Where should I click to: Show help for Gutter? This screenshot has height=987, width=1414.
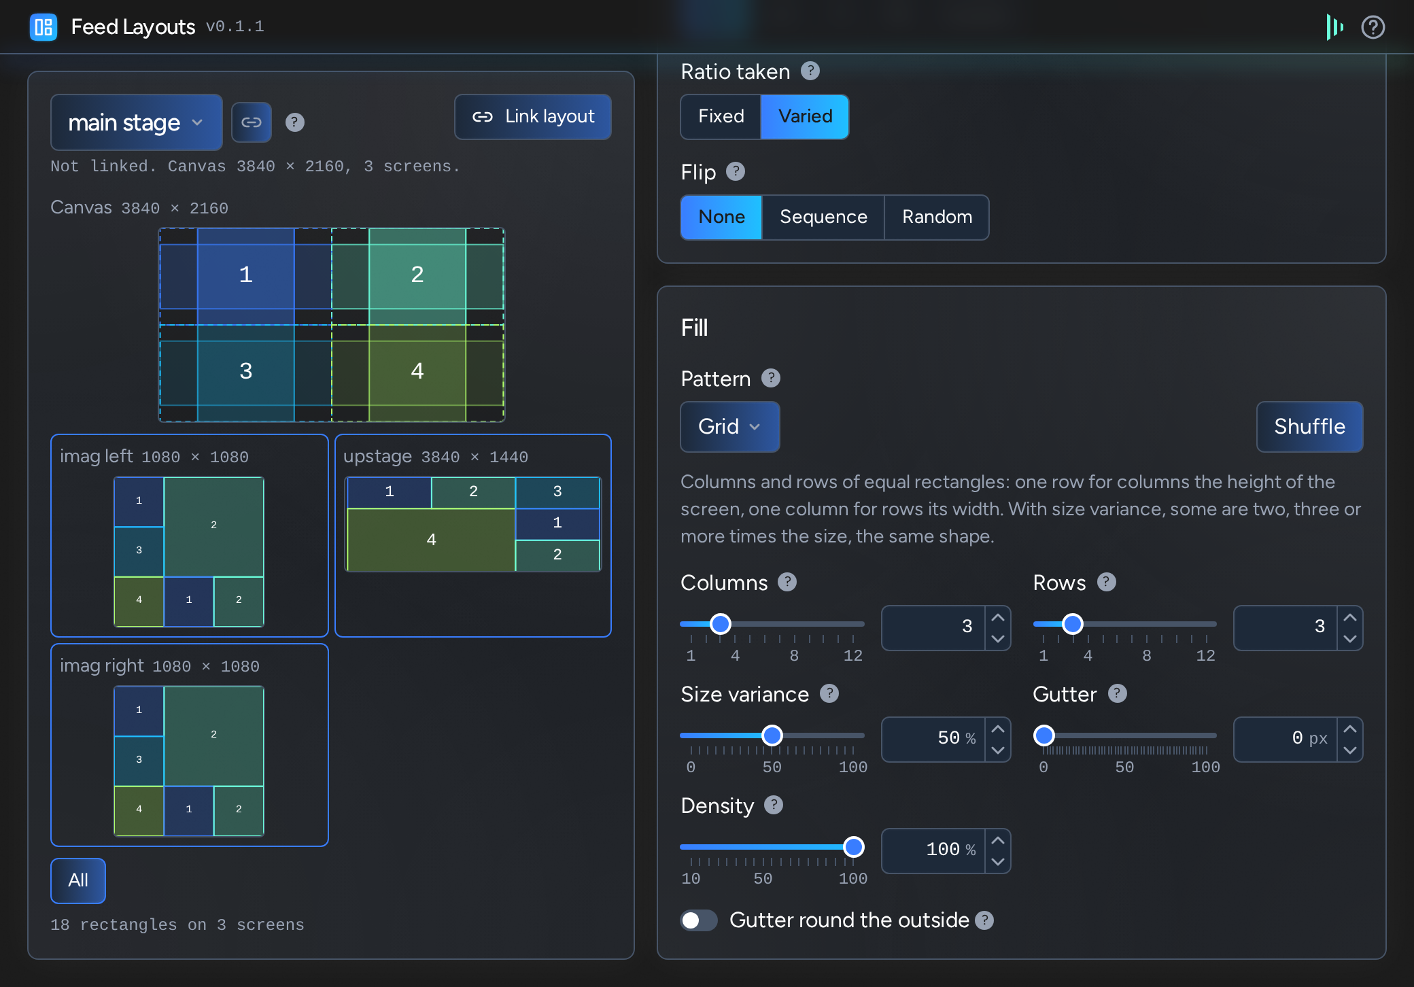(x=1118, y=693)
